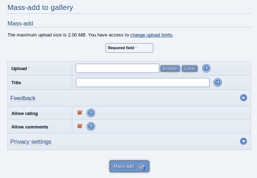Focus the Upload file path field
The width and height of the screenshot is (257, 178).
[x=118, y=68]
